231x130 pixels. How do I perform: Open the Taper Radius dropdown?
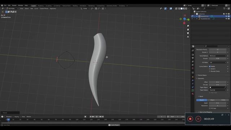(218, 90)
